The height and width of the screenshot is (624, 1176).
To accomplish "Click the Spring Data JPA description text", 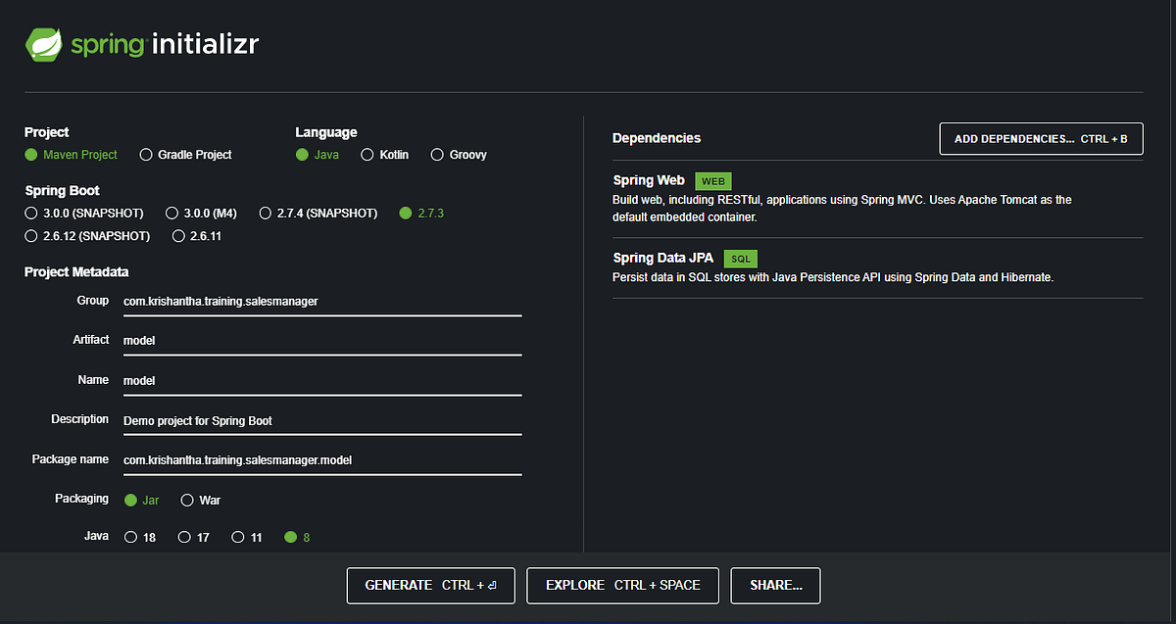I will coord(833,277).
